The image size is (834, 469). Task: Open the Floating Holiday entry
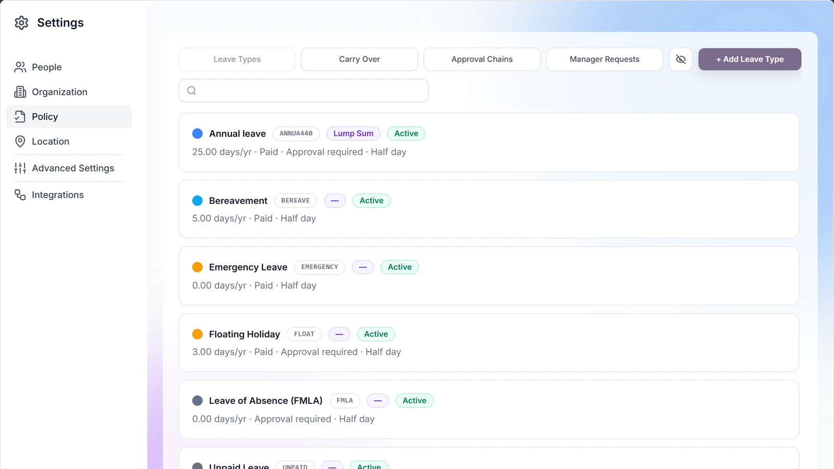point(489,342)
